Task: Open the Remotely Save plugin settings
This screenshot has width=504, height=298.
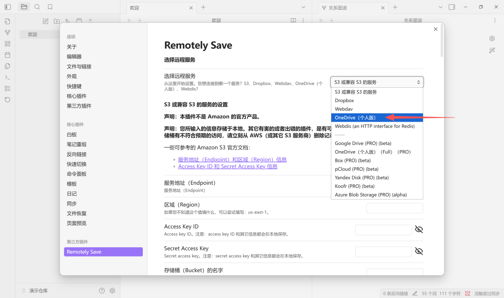Action: [x=104, y=252]
